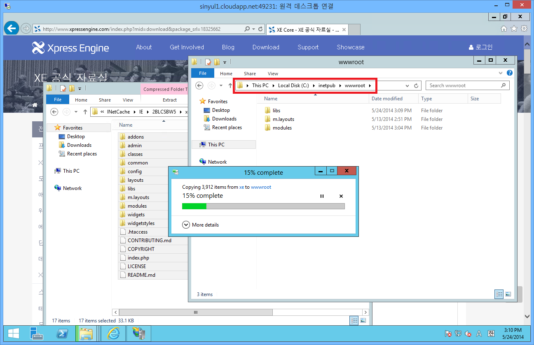Expand More details in copy dialog
534x345 pixels.
(200, 225)
